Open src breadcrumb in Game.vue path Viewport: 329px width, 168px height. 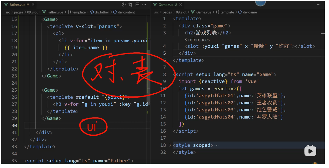157,12
